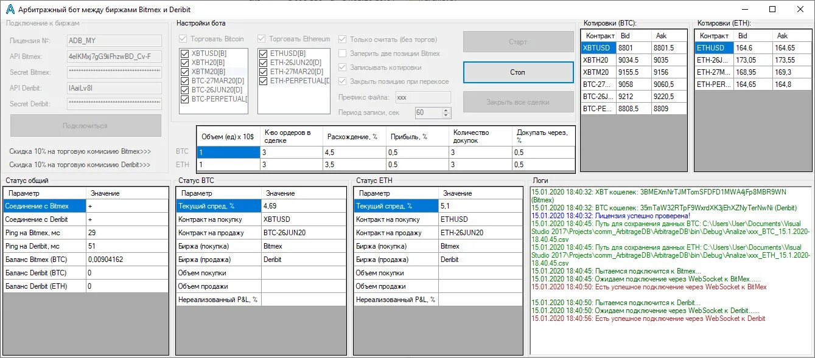Viewport: 815px width, 358px height.
Task: Increase the record period with up arrow
Action: (446, 110)
